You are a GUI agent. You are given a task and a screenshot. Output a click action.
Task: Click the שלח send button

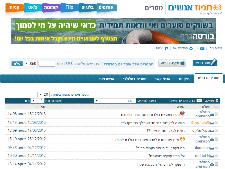[17, 63]
